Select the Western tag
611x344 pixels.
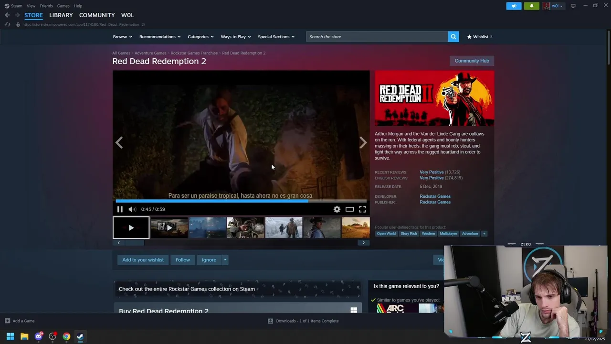point(428,234)
